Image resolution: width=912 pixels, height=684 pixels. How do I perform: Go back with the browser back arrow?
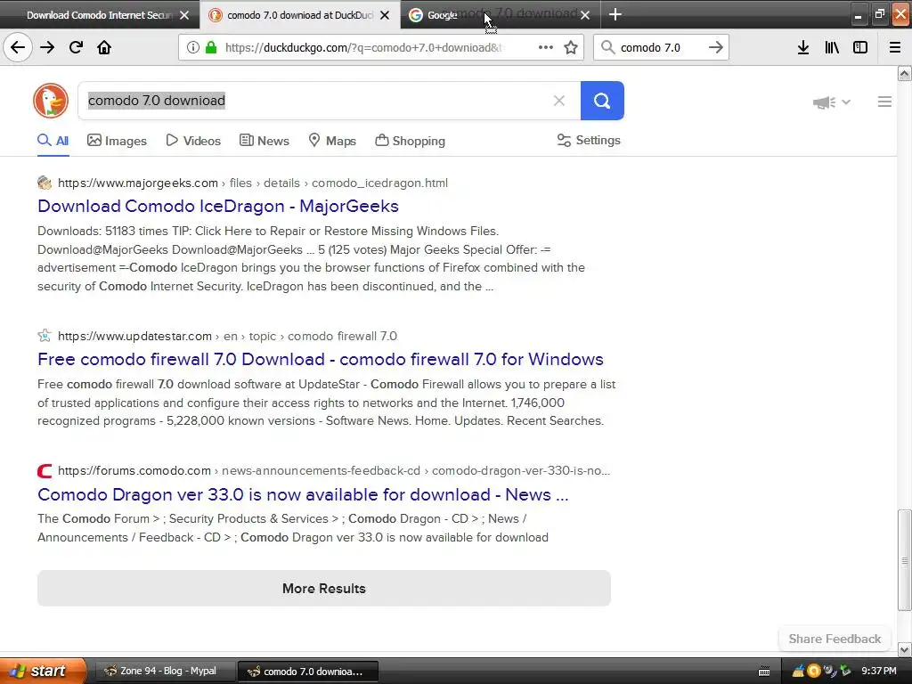[x=18, y=47]
